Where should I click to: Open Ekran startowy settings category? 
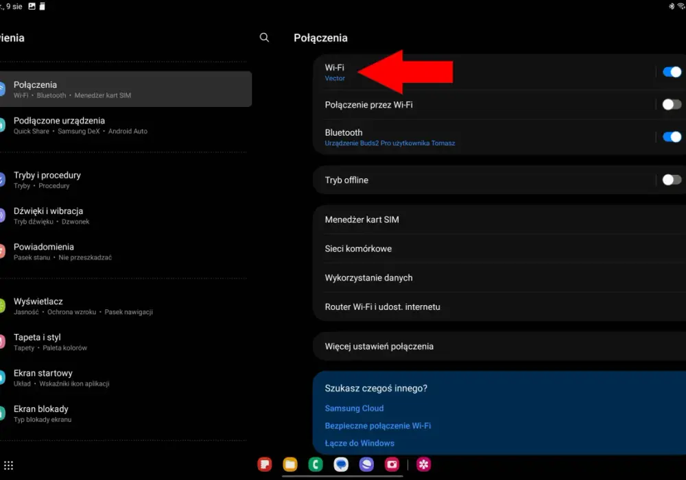click(x=126, y=378)
